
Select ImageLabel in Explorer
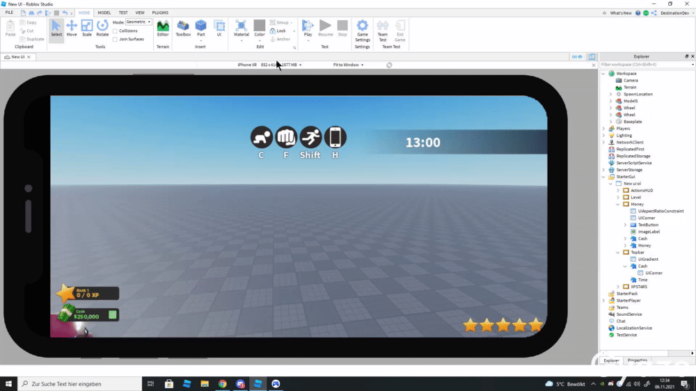click(649, 232)
